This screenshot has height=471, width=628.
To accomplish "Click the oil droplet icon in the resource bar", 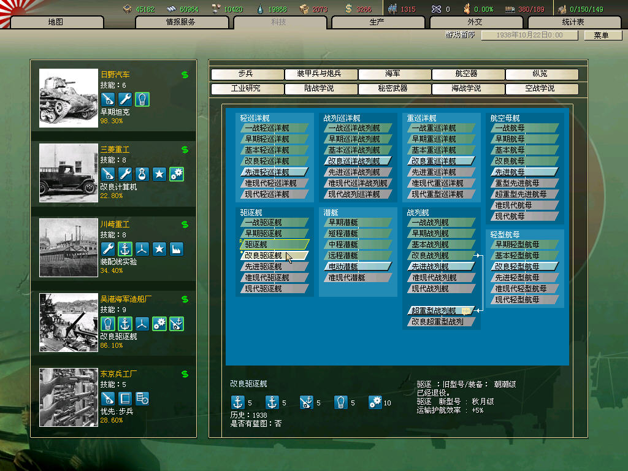I will (x=261, y=9).
